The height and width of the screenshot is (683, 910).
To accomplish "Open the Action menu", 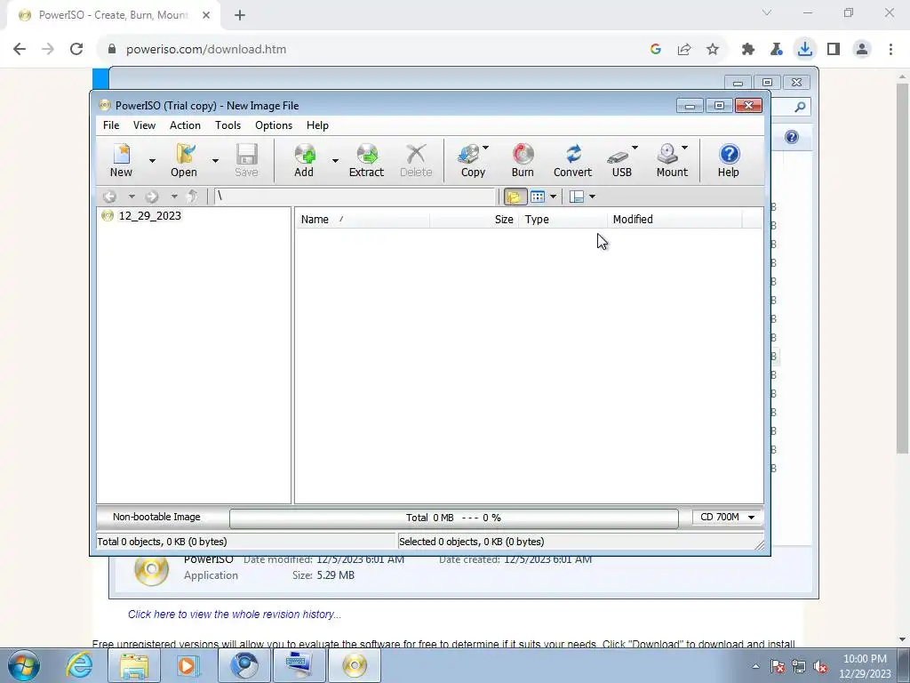I will tap(185, 125).
